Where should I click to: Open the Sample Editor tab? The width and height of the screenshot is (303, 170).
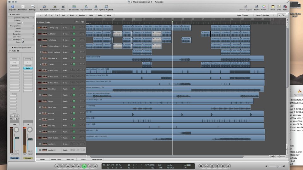tap(56, 159)
